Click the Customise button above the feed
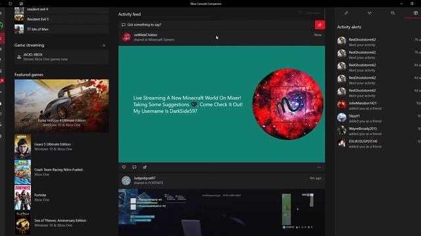The width and height of the screenshot is (421, 236). point(310,13)
